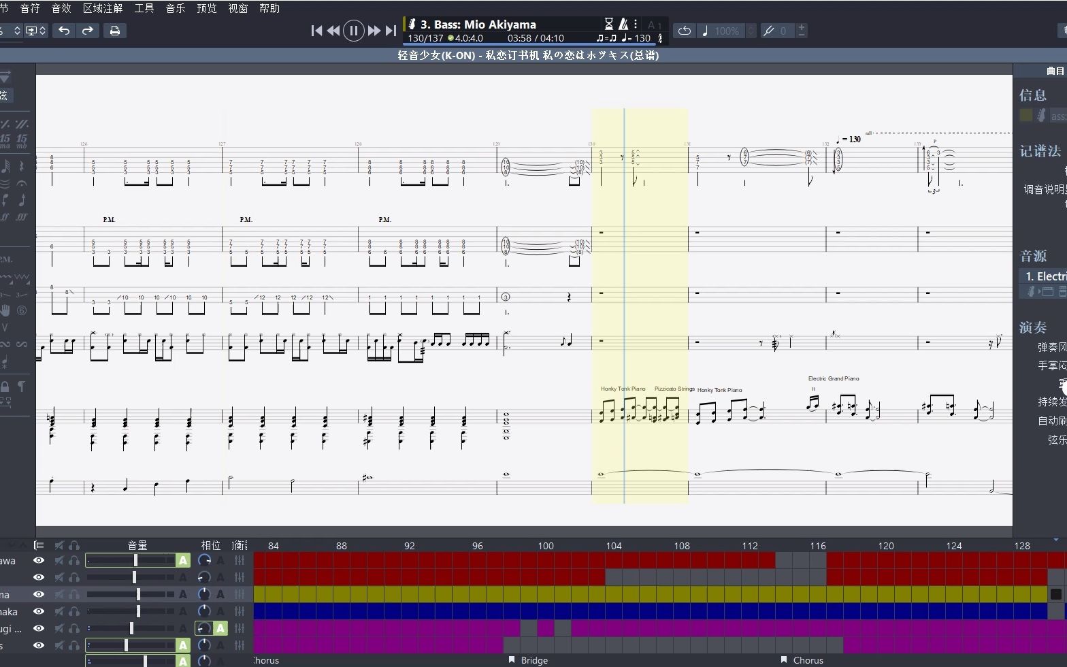Click the rewind transport button
Viewport: 1067px width, 667px height.
click(333, 31)
